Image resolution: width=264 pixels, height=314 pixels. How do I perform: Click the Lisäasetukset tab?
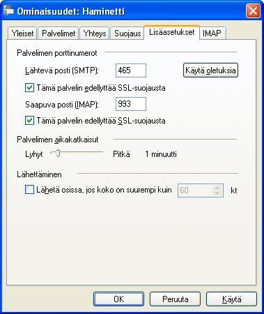click(x=171, y=32)
